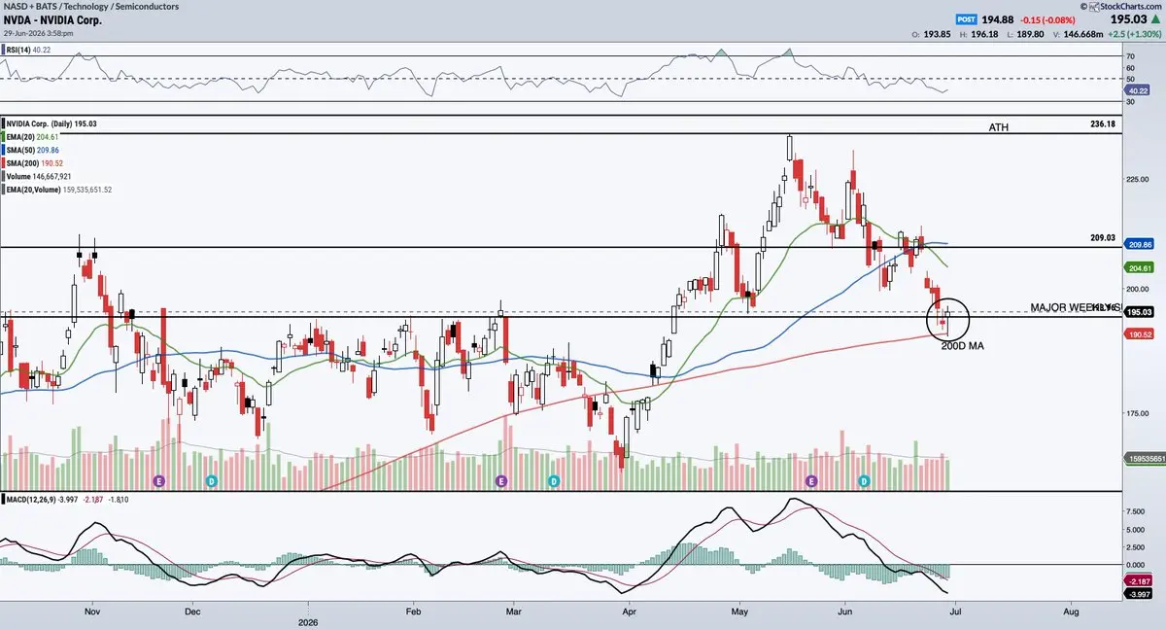Click the 236.18 all-time-high price label
The image size is (1166, 630).
pyautogui.click(x=1102, y=124)
